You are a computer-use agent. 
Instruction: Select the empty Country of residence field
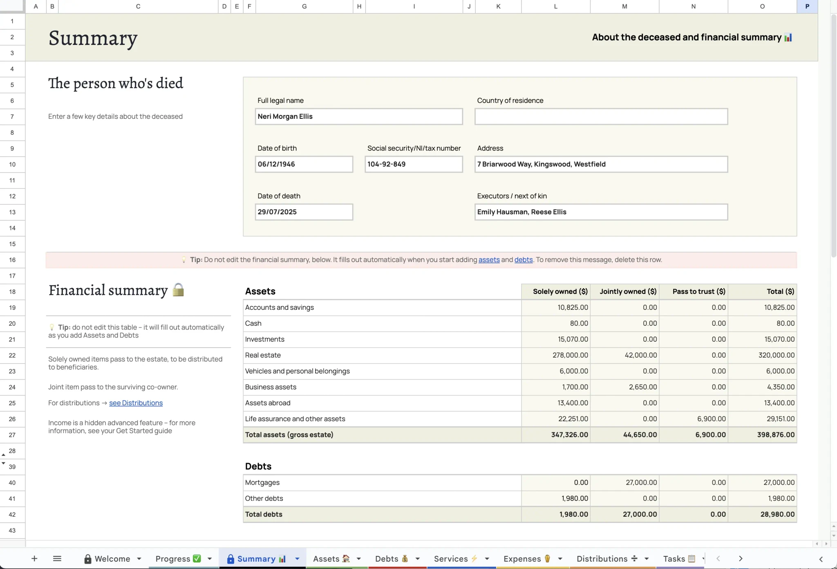601,116
